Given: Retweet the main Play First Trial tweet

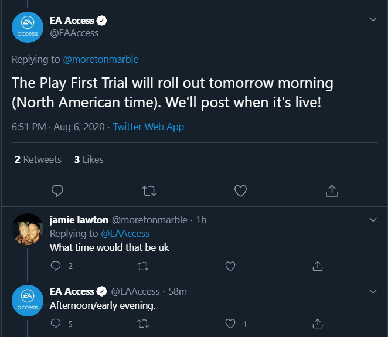Looking at the screenshot, I should 148,190.
